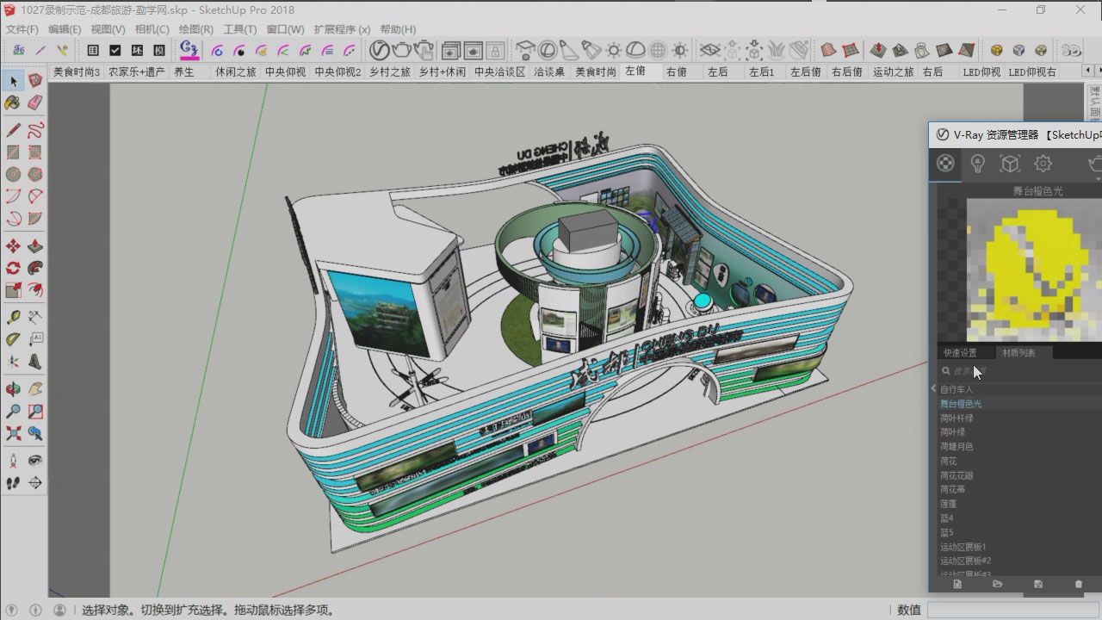Start V-Ray render with teapot icon
Viewport: 1102px width, 620px height.
401,50
